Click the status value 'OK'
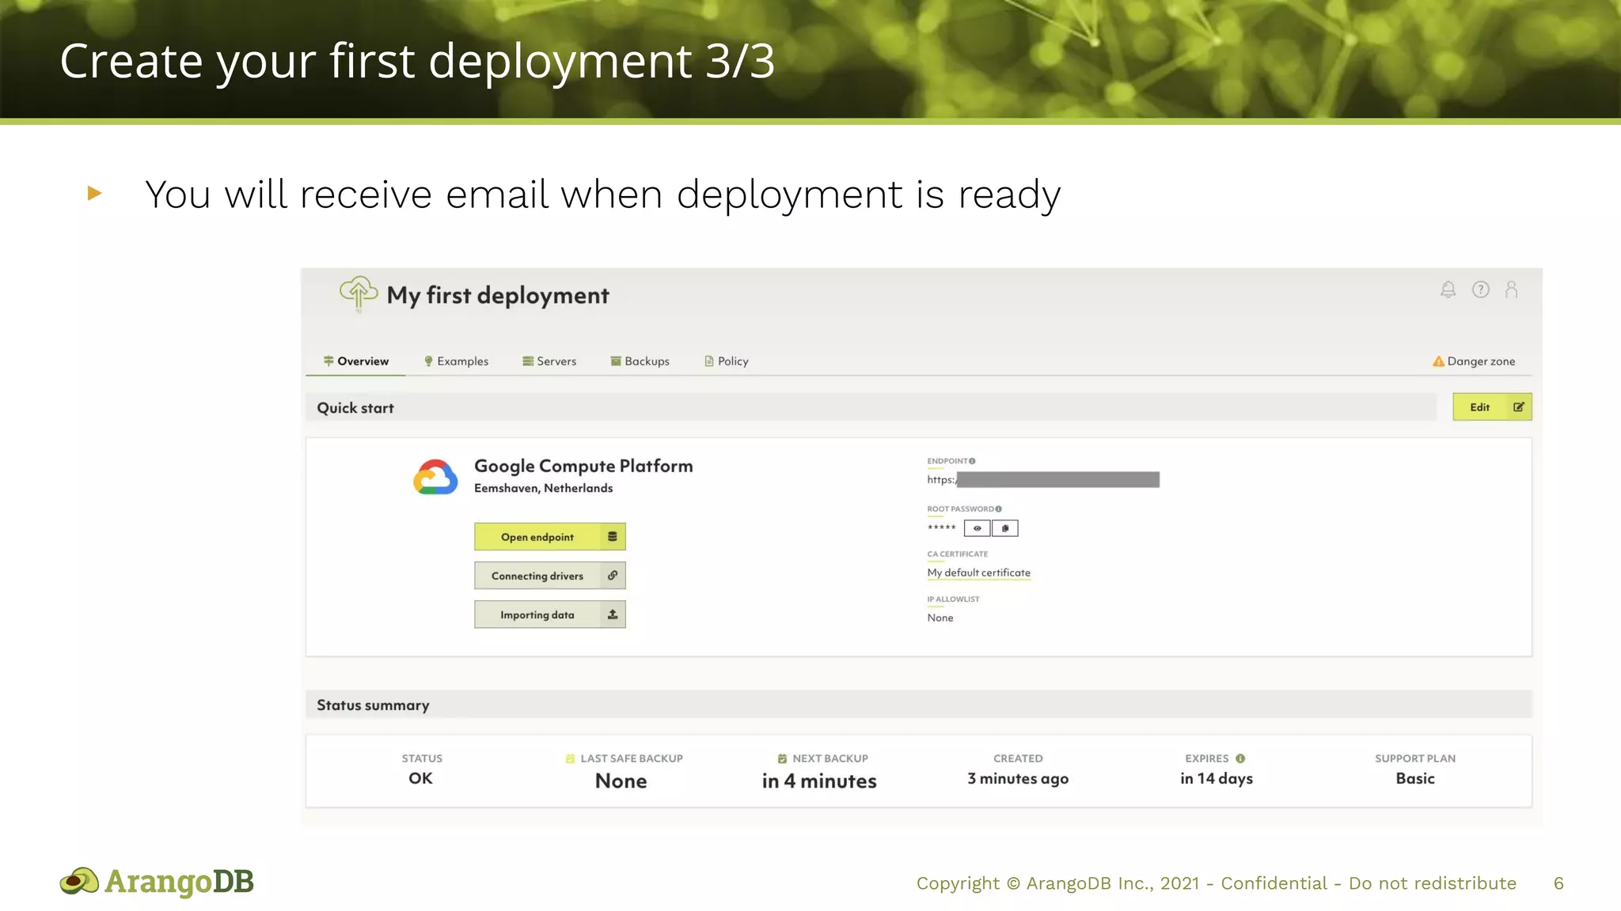This screenshot has width=1621, height=911. pyautogui.click(x=420, y=778)
